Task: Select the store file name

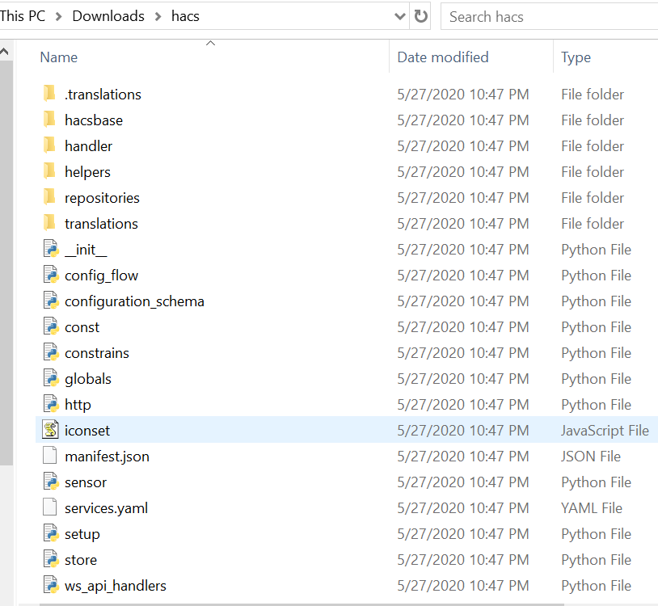Action: tap(81, 560)
